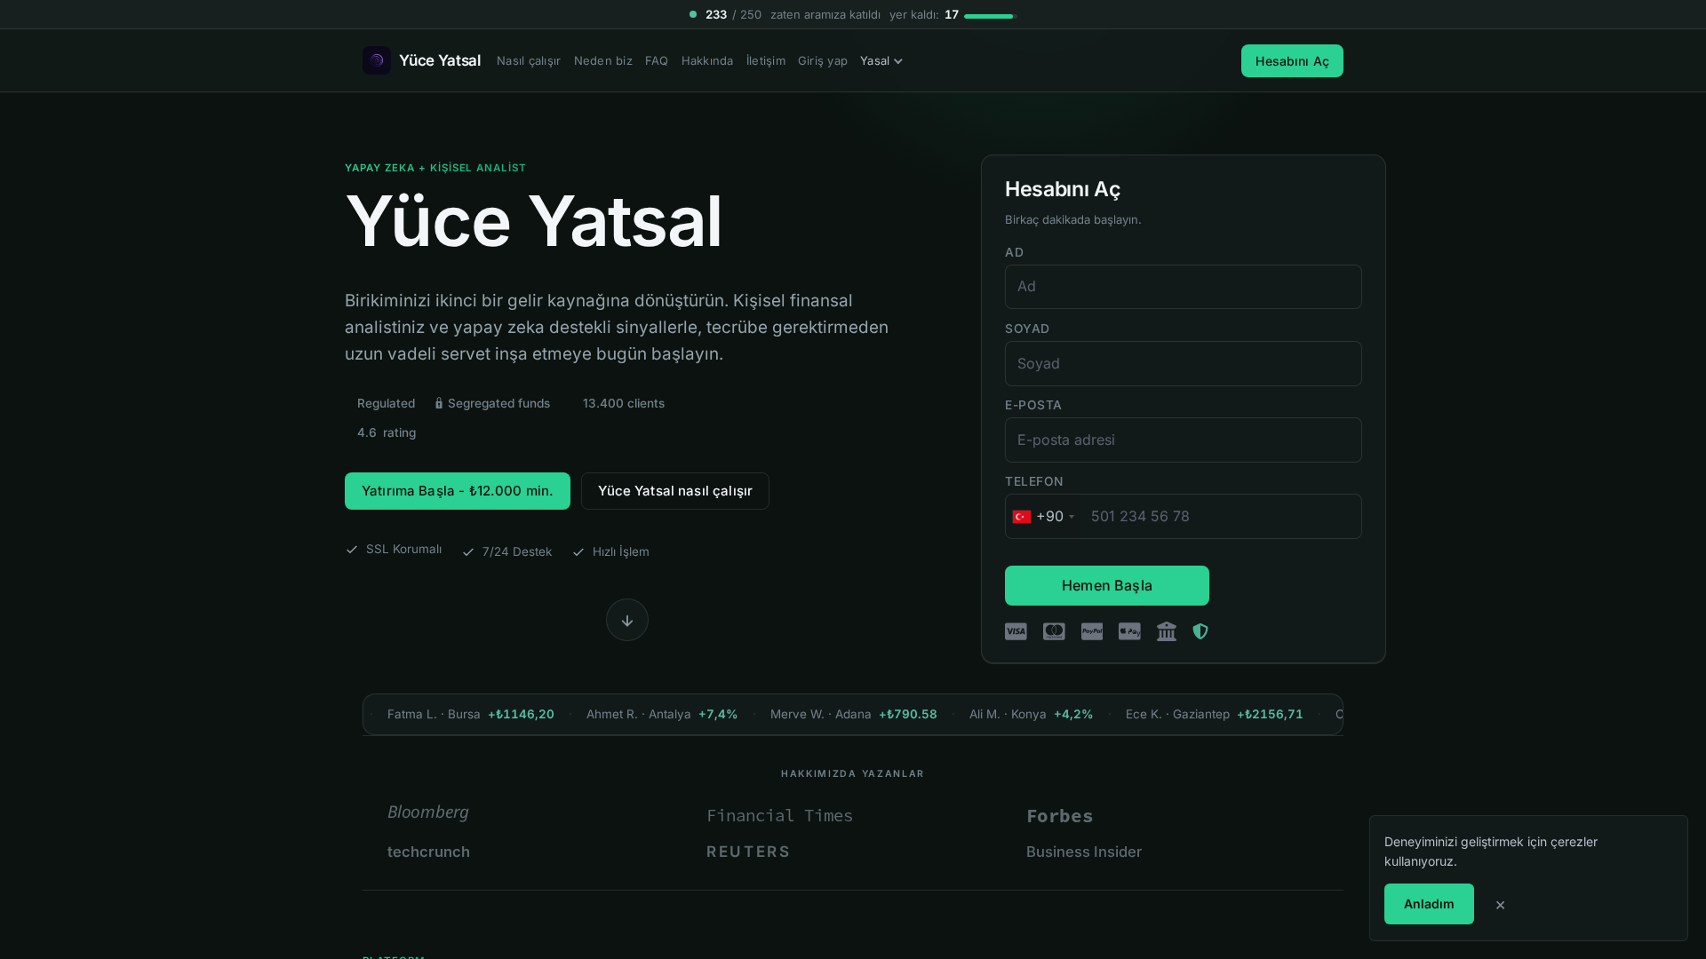
Task: Click the REUTERS press logo
Action: coord(748,852)
